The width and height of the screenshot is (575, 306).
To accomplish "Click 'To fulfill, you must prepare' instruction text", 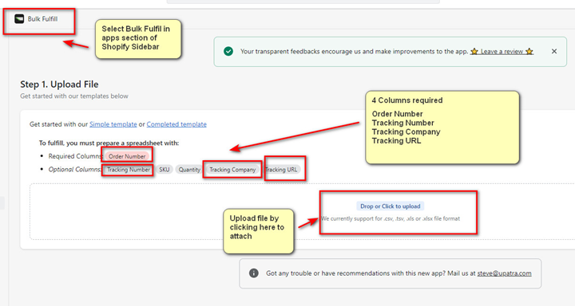I will point(109,143).
